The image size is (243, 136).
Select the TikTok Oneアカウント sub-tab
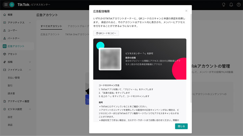coord(77,34)
